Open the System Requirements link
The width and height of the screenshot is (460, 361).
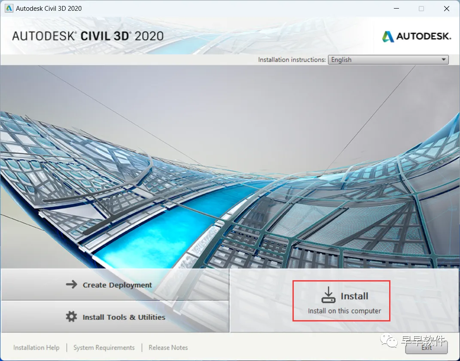coord(104,348)
